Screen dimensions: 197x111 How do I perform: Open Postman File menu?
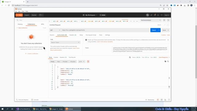16,11
